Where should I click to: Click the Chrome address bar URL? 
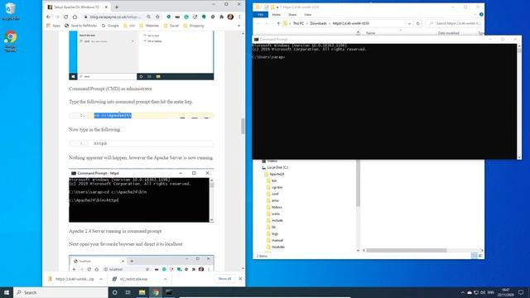115,17
